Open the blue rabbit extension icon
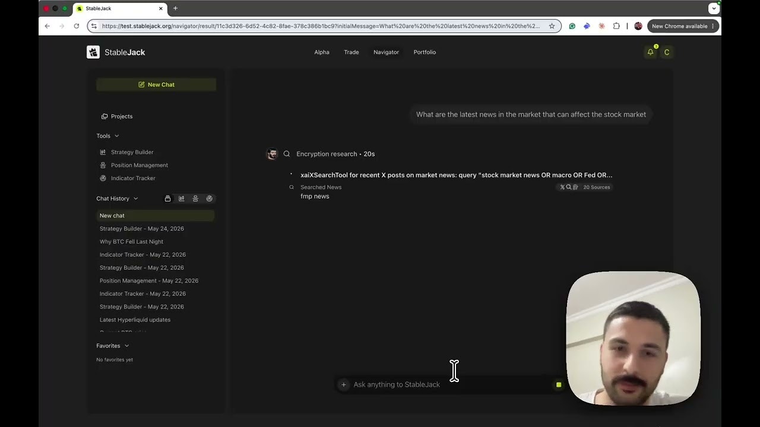Viewport: 760px width, 427px height. coord(587,26)
